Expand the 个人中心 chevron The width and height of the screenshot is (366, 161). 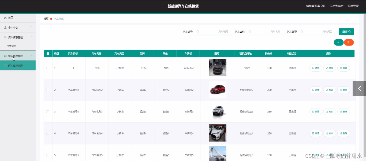click(31, 27)
